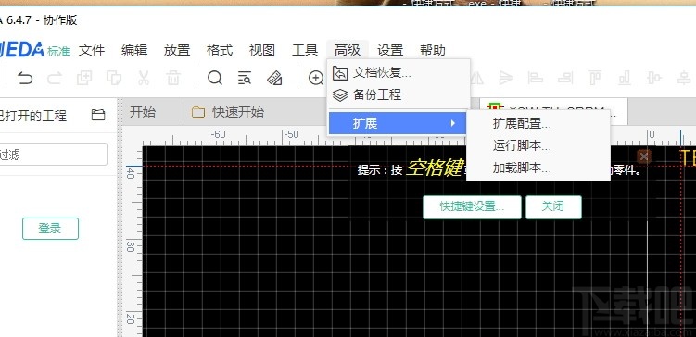Open the 工具 menu
Screen dimensions: 696x337
(305, 50)
